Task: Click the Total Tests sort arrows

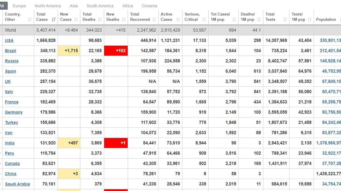Action: click(x=285, y=20)
